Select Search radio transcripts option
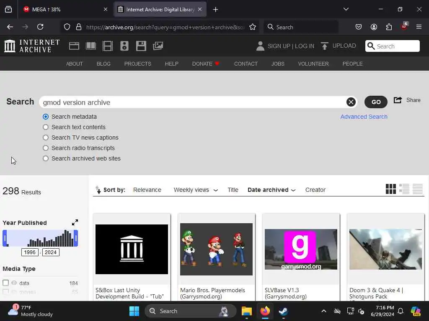 tap(46, 148)
